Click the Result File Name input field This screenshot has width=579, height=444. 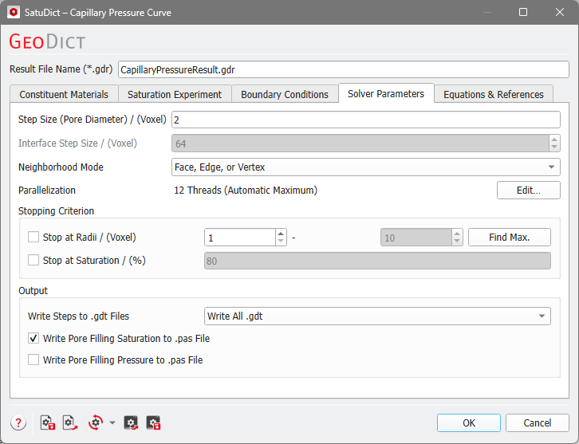pos(344,69)
